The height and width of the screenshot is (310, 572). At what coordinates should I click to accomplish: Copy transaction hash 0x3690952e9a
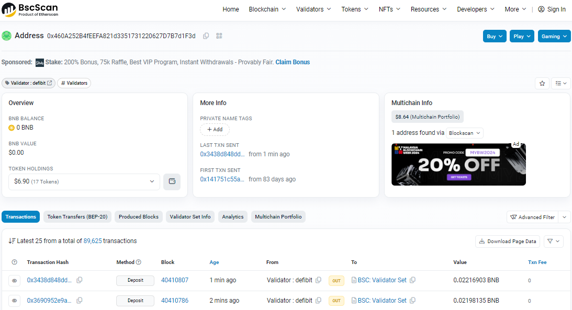tap(80, 301)
